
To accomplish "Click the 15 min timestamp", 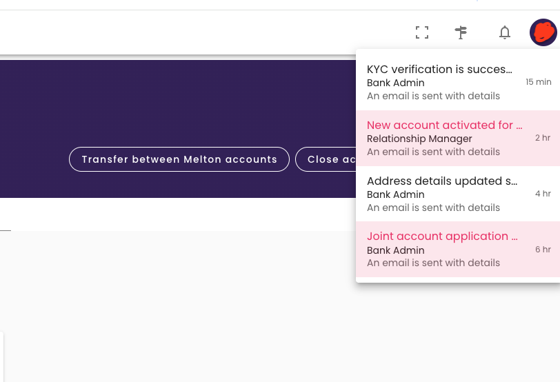I will [538, 82].
